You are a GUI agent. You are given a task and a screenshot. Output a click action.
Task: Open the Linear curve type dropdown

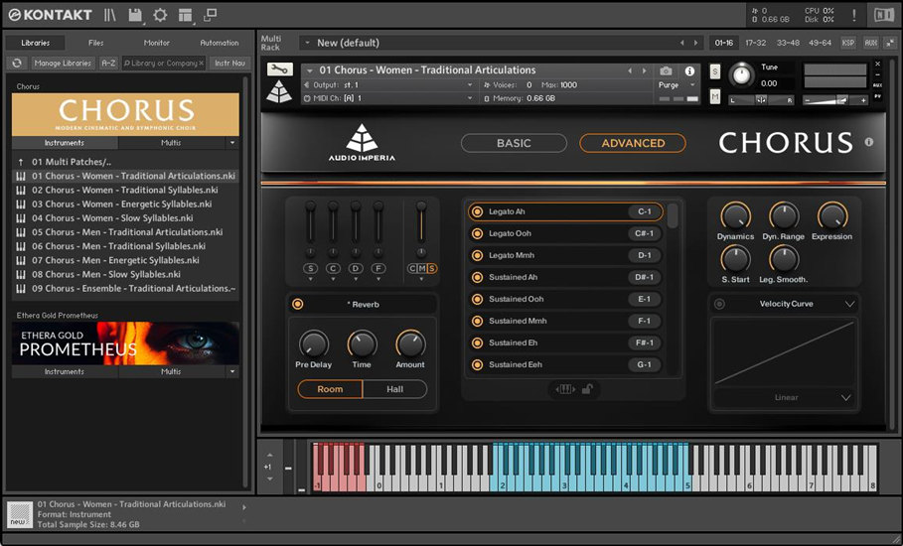(845, 397)
